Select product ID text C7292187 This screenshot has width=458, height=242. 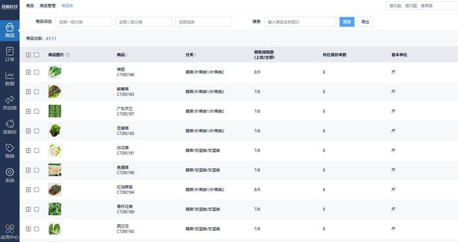pyautogui.click(x=125, y=114)
